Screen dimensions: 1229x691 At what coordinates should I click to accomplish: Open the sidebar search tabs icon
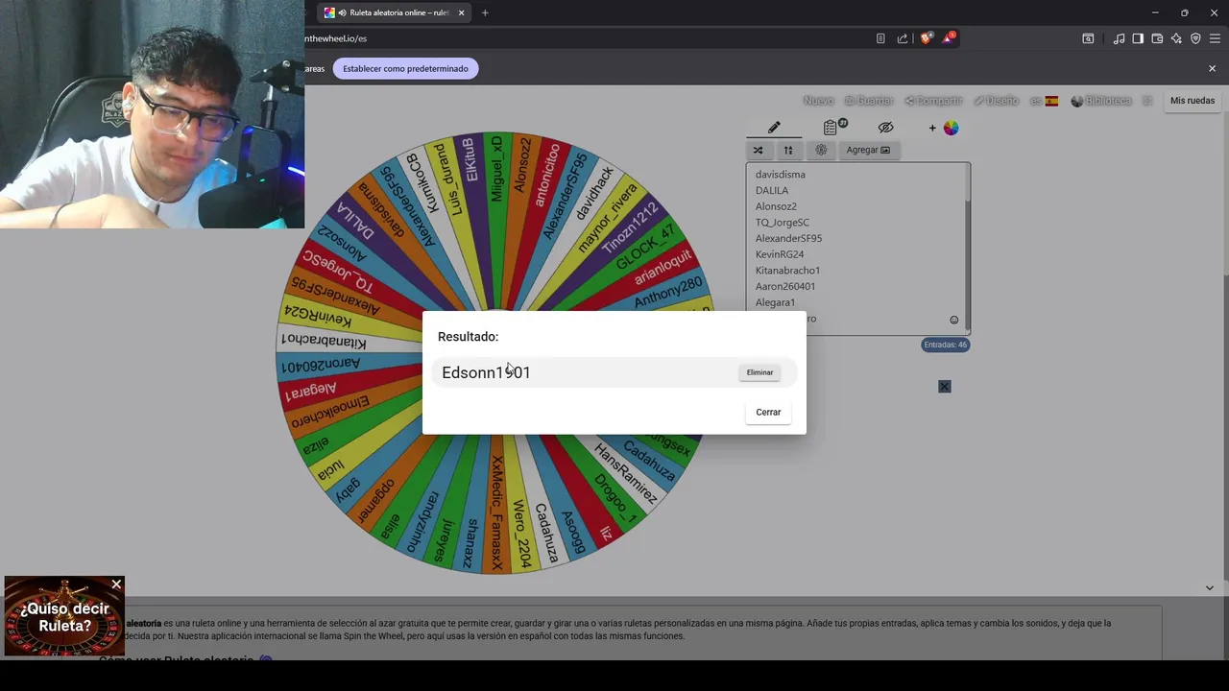(x=1088, y=38)
